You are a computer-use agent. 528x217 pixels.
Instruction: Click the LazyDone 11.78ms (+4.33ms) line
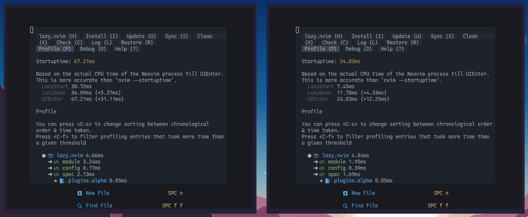click(347, 93)
